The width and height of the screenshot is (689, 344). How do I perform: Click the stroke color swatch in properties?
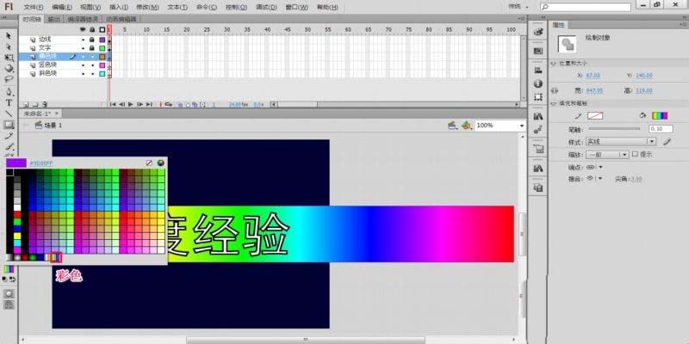tap(595, 116)
